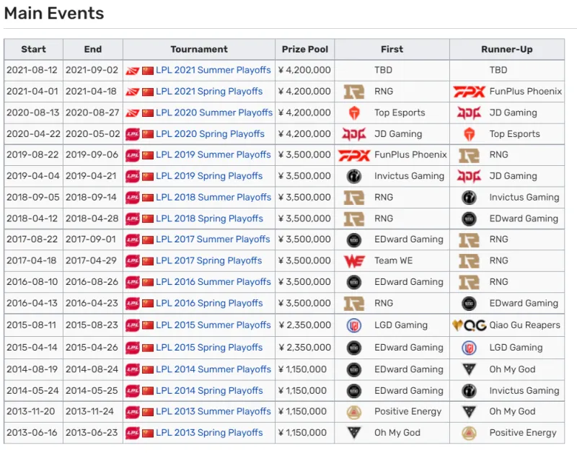Click the Start column header
The height and width of the screenshot is (453, 577).
pyautogui.click(x=33, y=49)
